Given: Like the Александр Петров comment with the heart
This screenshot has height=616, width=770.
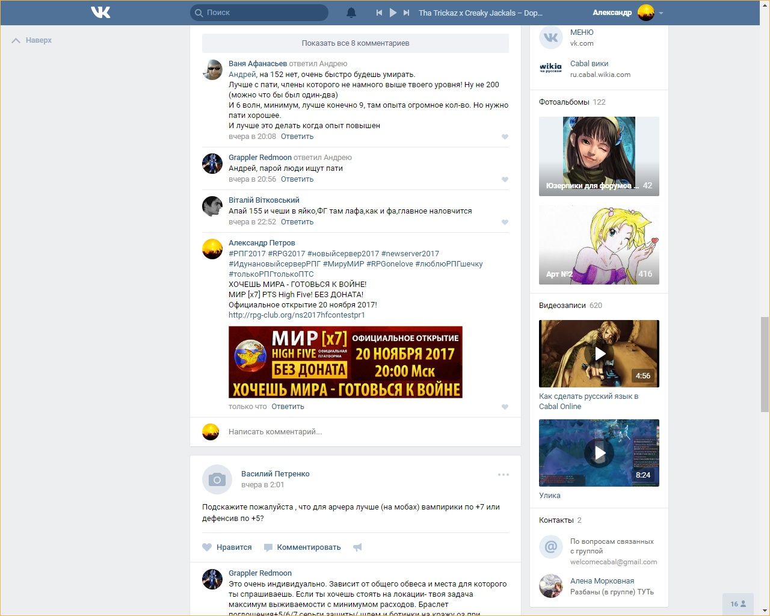Looking at the screenshot, I should click(x=505, y=407).
